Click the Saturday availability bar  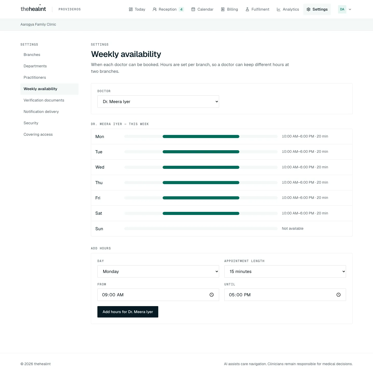(x=201, y=213)
